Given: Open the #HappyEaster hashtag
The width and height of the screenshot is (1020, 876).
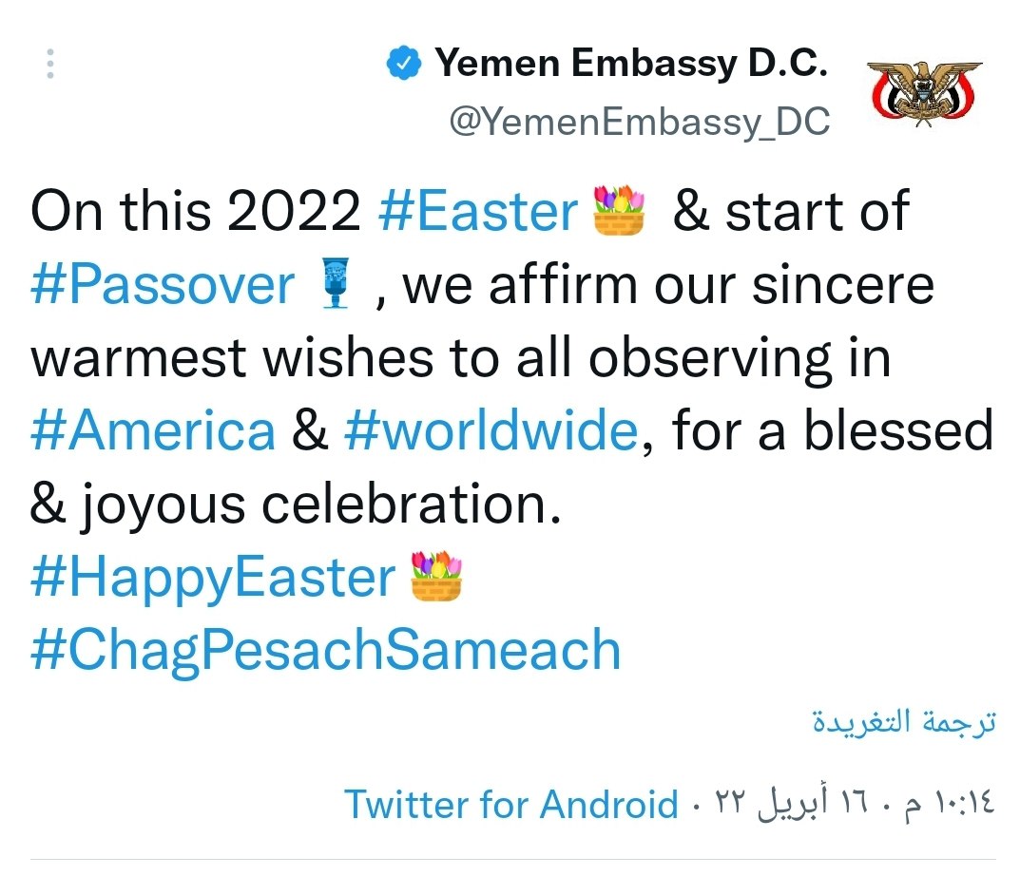Looking at the screenshot, I should [213, 578].
